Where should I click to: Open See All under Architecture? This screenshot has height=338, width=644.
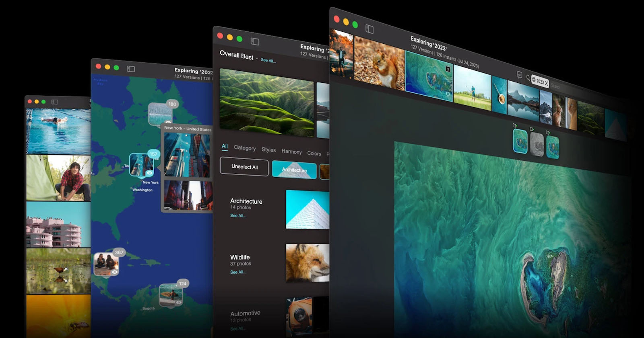[238, 216]
